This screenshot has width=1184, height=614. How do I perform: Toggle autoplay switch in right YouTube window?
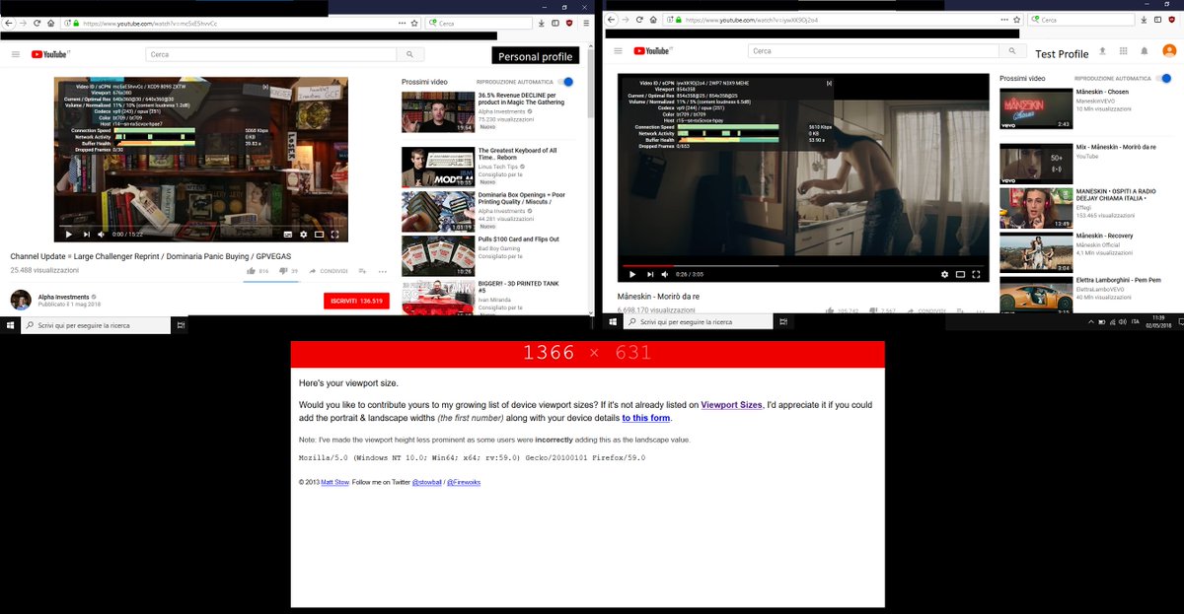[1164, 78]
